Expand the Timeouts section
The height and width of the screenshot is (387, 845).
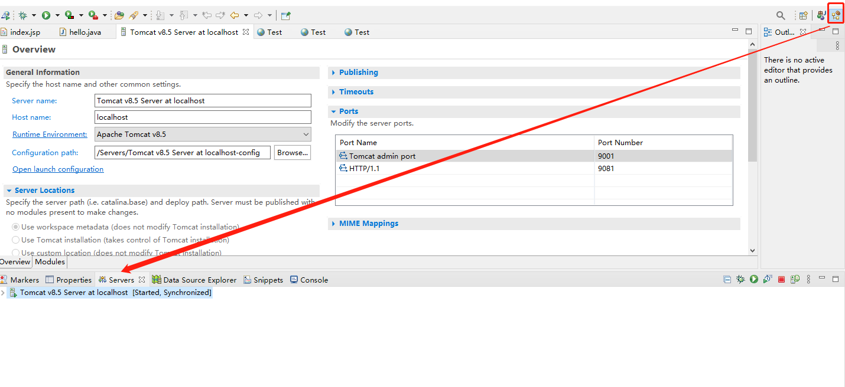(334, 92)
